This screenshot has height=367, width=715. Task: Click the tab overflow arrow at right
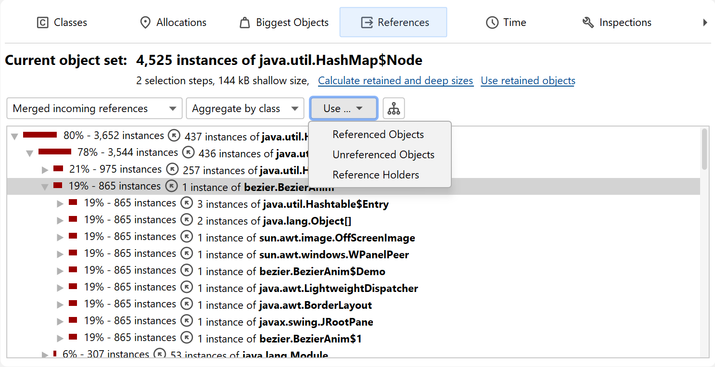click(705, 23)
